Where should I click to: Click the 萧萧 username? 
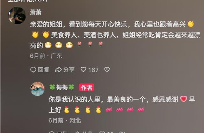[36, 12]
